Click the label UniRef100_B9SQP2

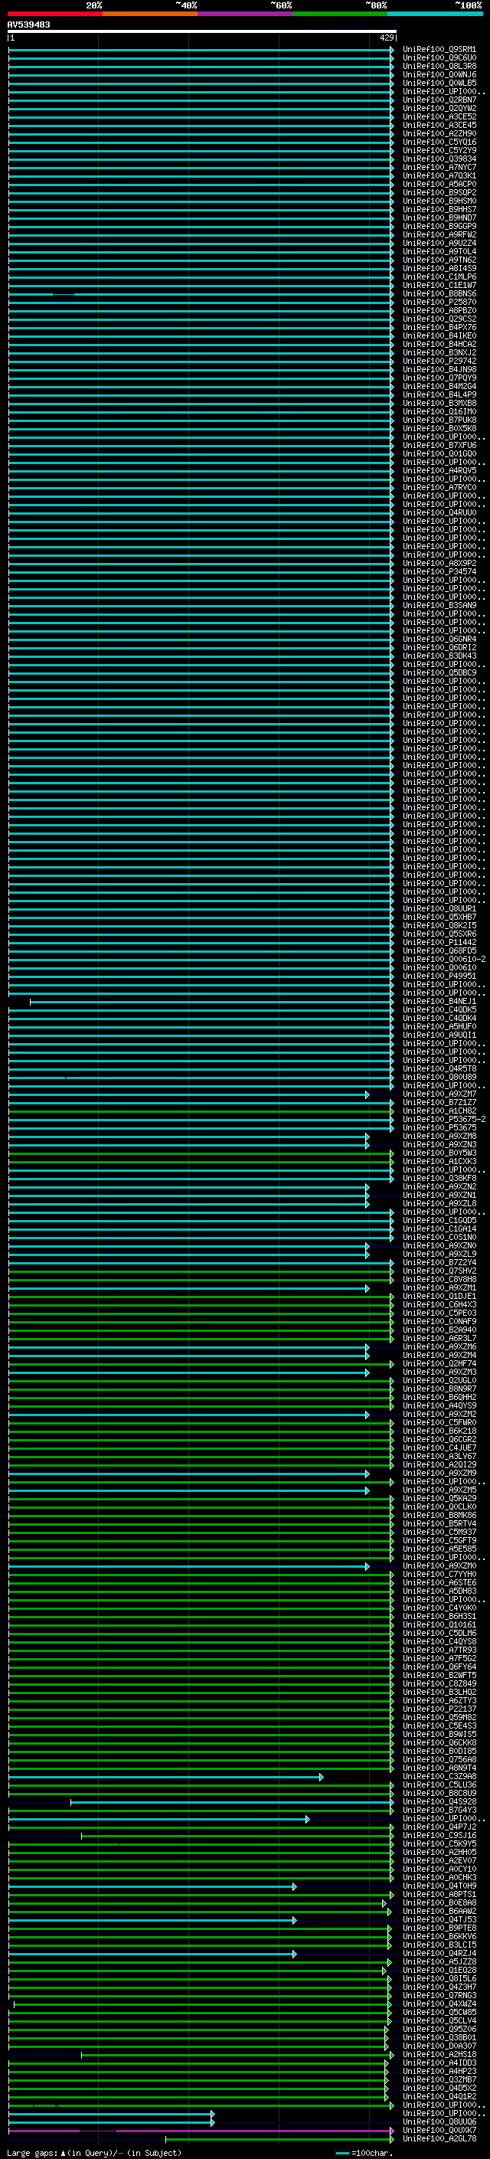[x=439, y=193]
